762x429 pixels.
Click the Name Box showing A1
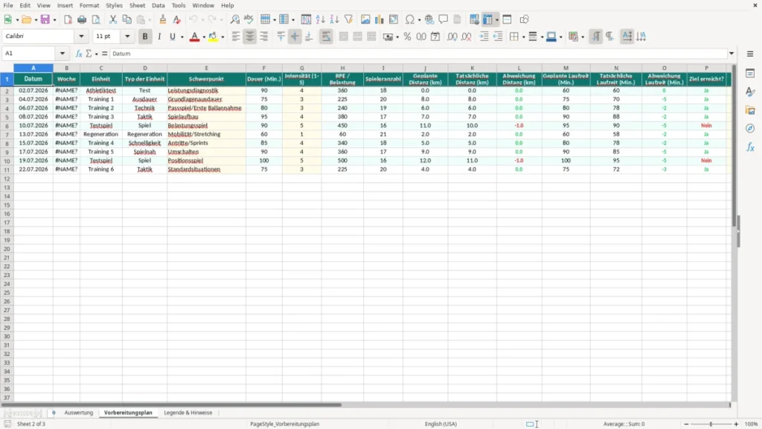click(x=30, y=54)
